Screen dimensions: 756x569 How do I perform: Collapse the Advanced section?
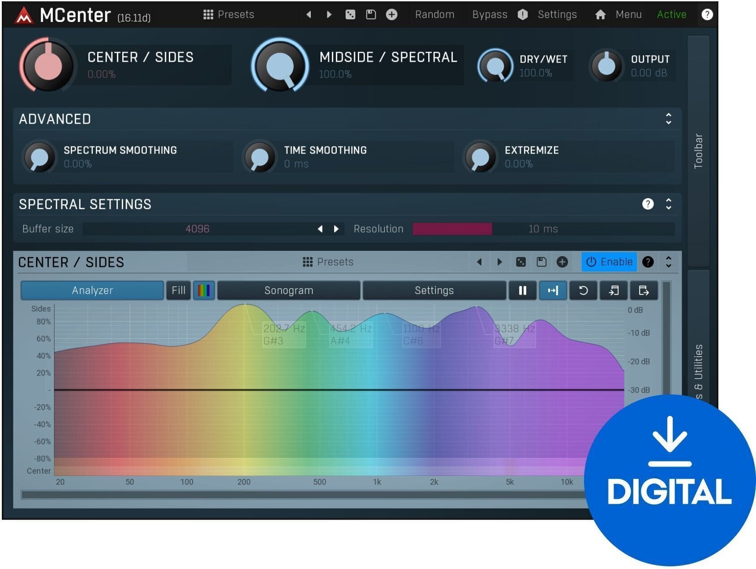pos(668,119)
